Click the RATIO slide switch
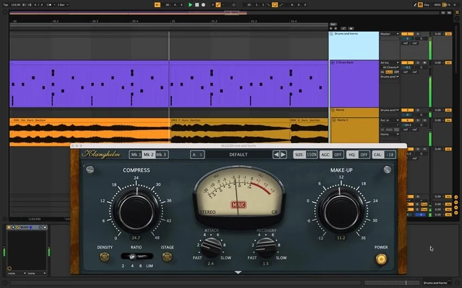The width and height of the screenshot is (462, 288). (137, 257)
